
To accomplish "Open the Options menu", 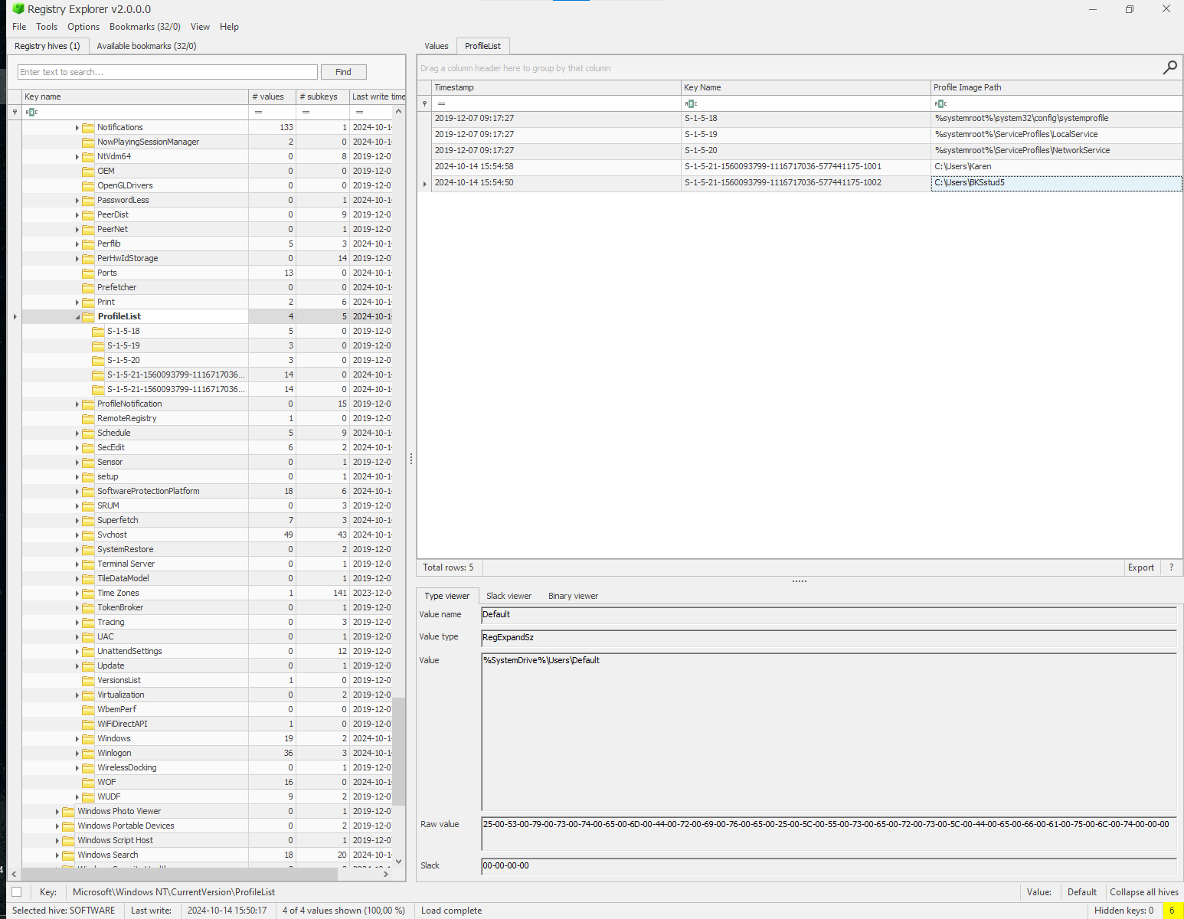I will pos(83,26).
